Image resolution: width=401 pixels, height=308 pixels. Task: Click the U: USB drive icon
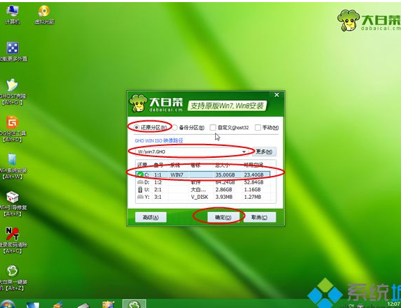[x=140, y=190]
